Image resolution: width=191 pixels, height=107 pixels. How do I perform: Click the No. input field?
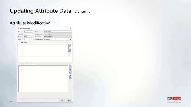click(x=28, y=32)
